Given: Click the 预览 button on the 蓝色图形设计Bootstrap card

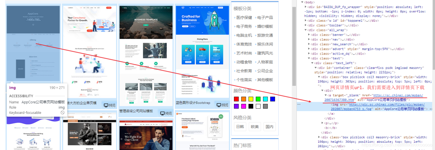Looking at the screenshot, I should pos(222,105).
